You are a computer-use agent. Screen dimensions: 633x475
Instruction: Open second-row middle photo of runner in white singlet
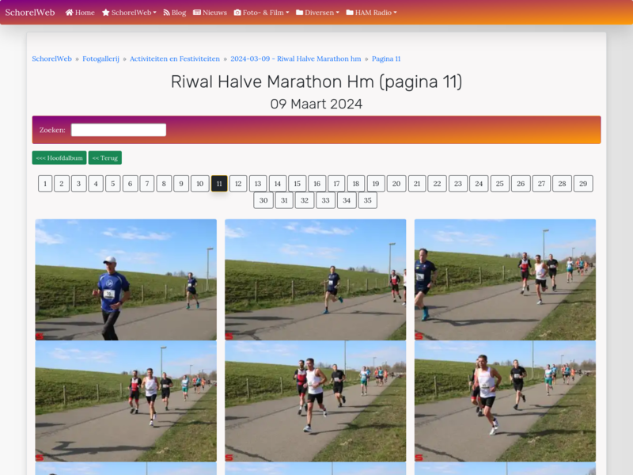[x=315, y=401]
